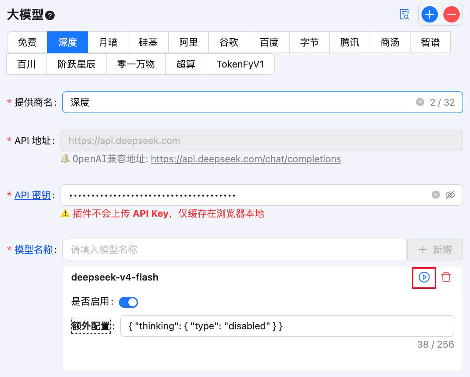Open the 月暗 tab

[x=108, y=42]
